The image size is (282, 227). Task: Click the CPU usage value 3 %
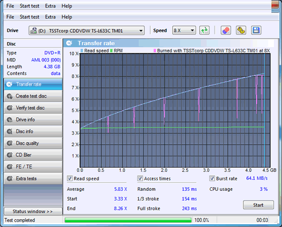[264, 189]
